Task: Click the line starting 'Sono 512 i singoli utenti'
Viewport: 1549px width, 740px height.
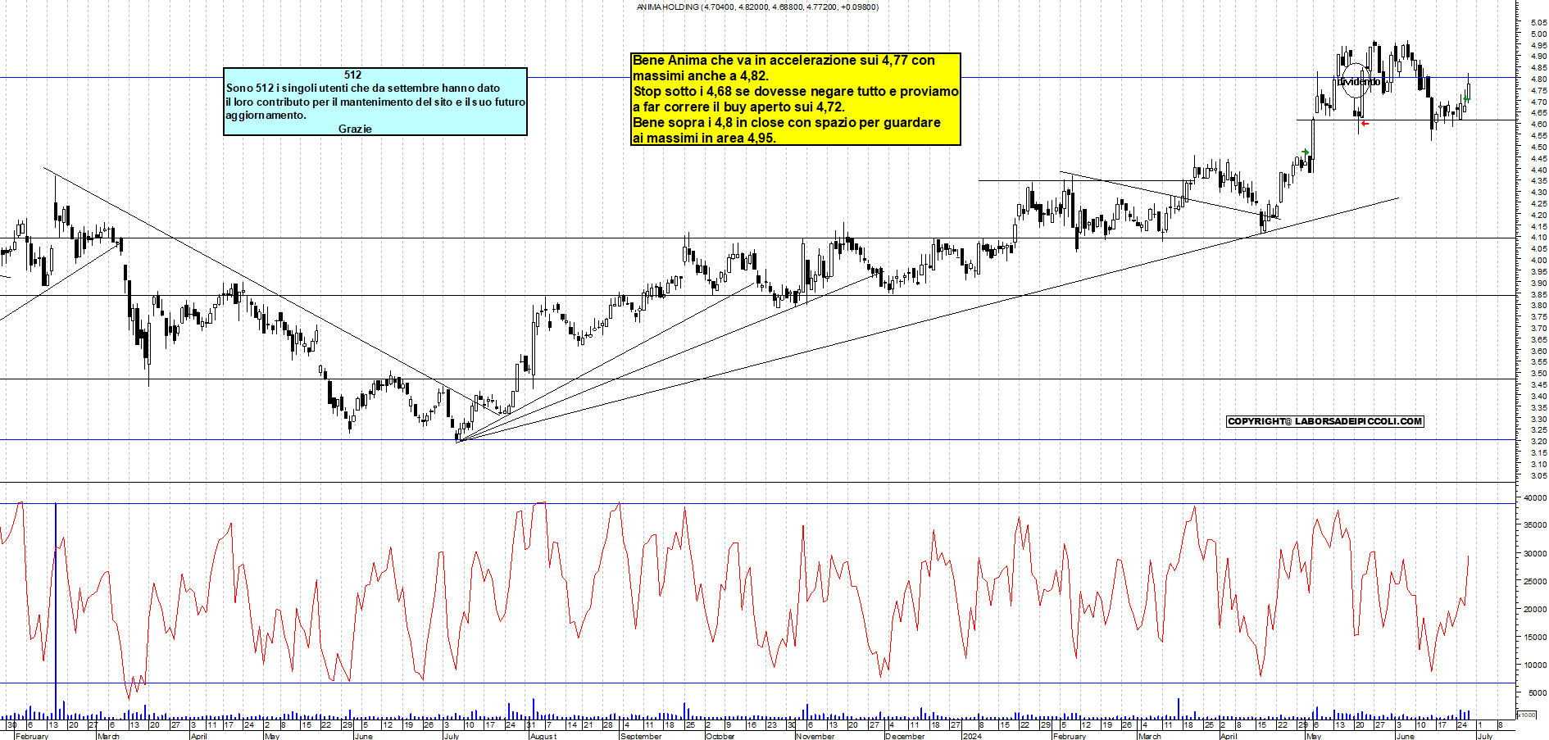Action: [363, 88]
